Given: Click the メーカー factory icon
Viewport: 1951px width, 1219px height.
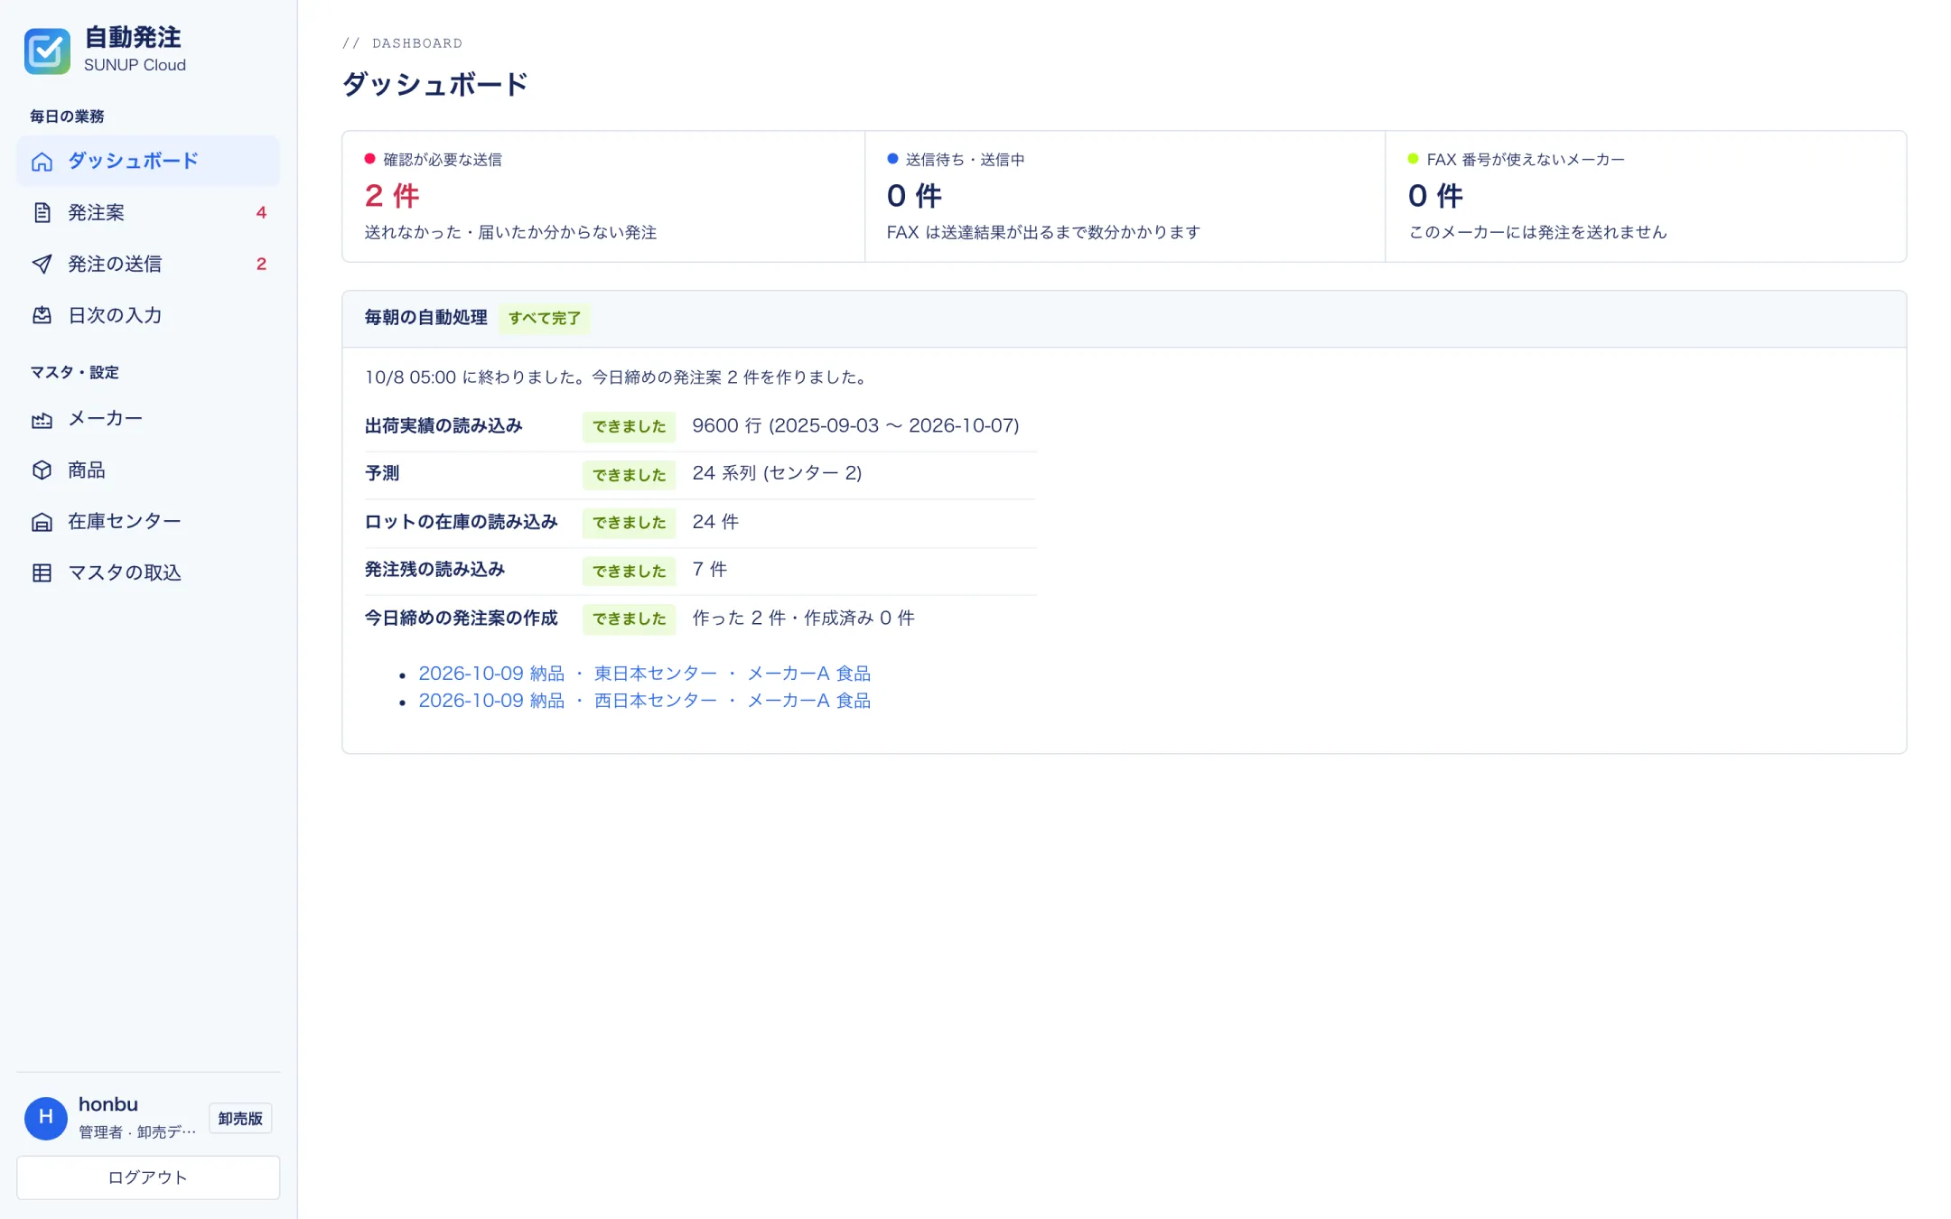Looking at the screenshot, I should (x=42, y=419).
